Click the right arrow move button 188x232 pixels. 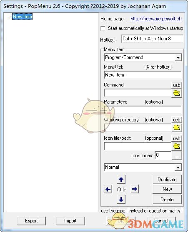point(135,189)
